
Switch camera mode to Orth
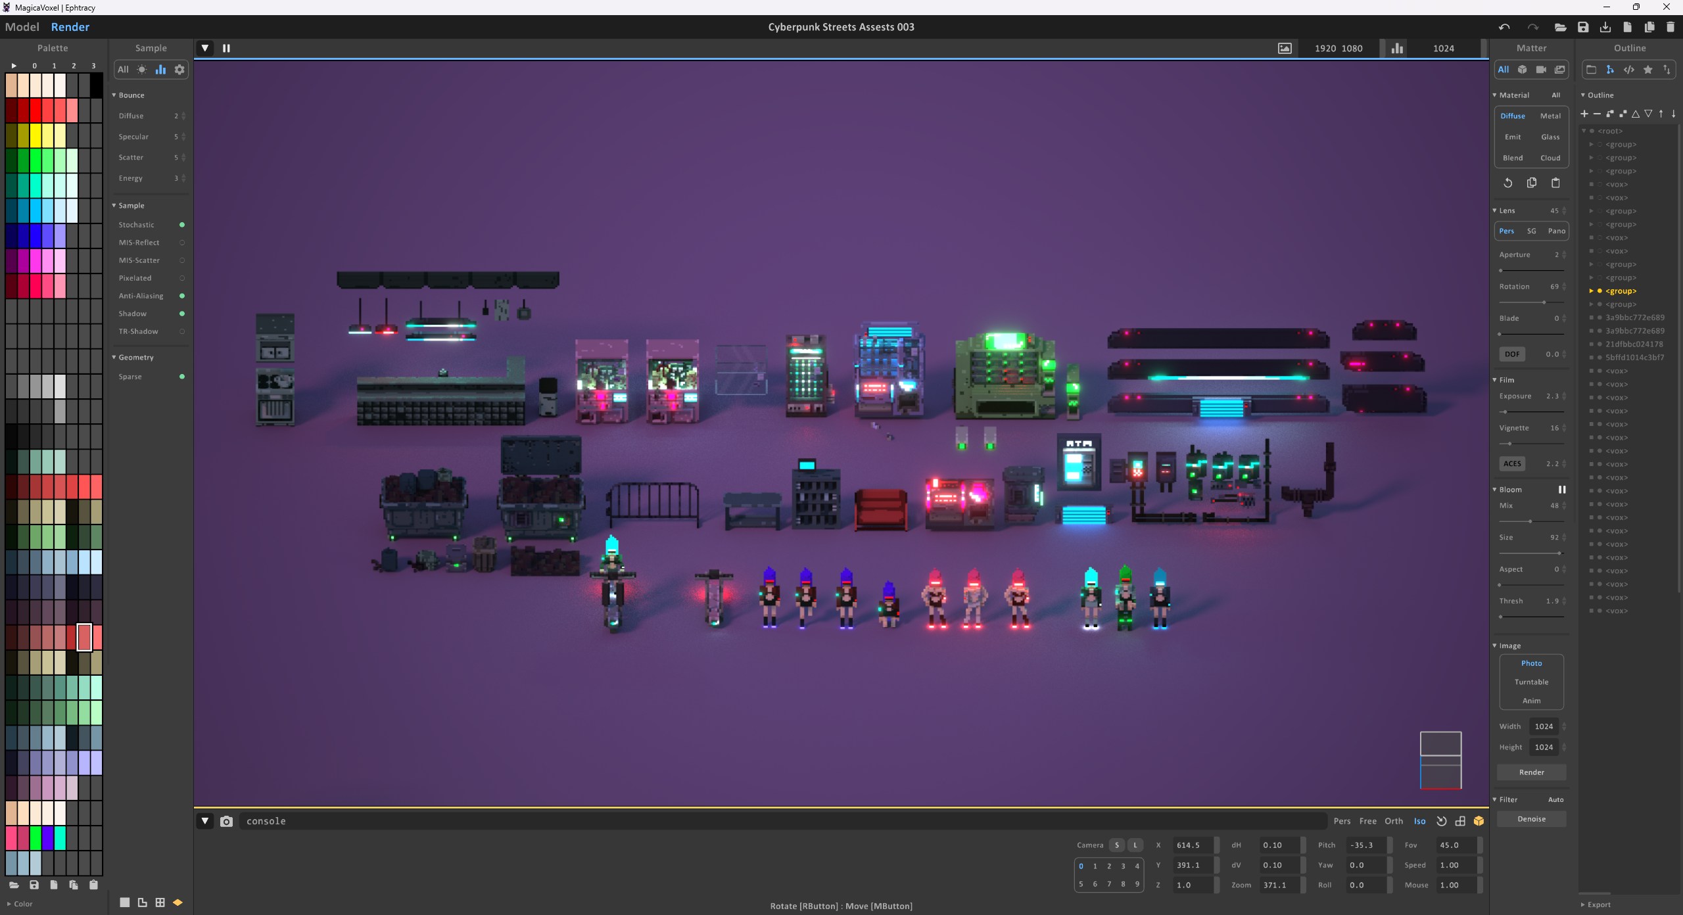click(x=1393, y=821)
